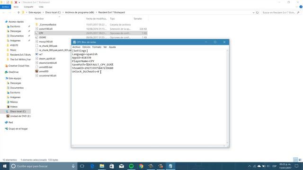Screen dimensions: 303x170
Task: Switch to Notepad in the taskbar
Action: click(x=170, y=166)
